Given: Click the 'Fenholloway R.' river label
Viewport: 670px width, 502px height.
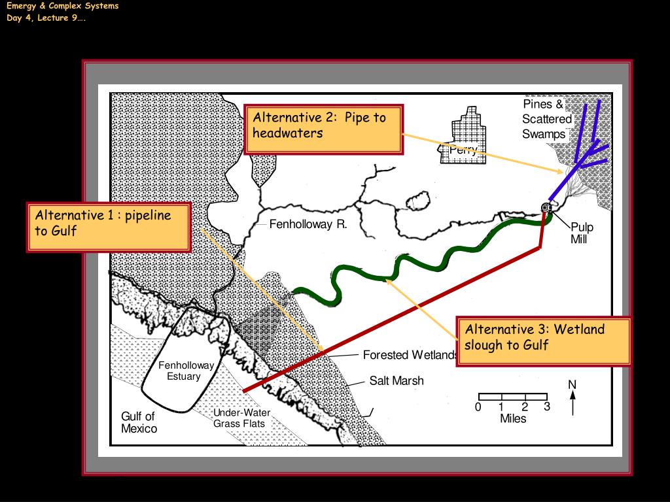Looking at the screenshot, I should coord(308,224).
